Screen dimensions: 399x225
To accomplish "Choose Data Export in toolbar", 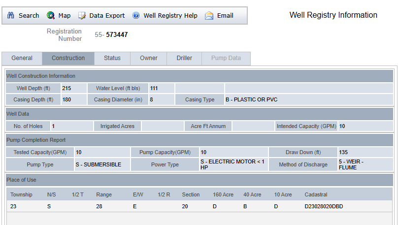I will click(x=107, y=15).
